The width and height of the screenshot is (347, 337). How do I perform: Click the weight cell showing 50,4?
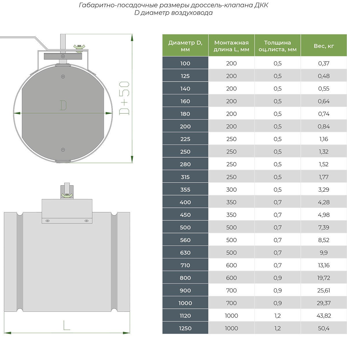pos(324,328)
